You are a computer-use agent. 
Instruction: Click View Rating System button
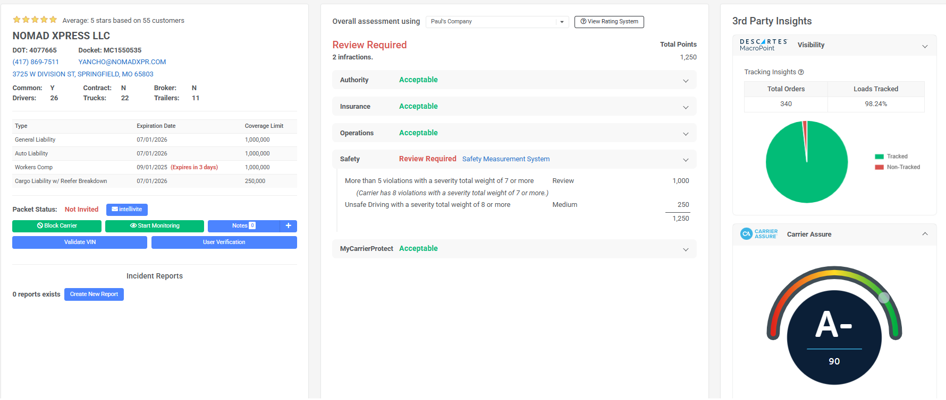click(609, 22)
